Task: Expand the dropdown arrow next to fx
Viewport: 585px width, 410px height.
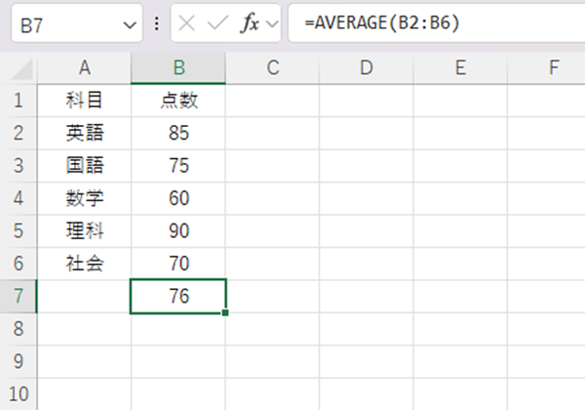Action: (x=272, y=24)
